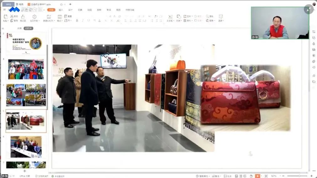Click the Paste clipboard icon
317x178 pixels.
pyautogui.click(x=5, y=17)
